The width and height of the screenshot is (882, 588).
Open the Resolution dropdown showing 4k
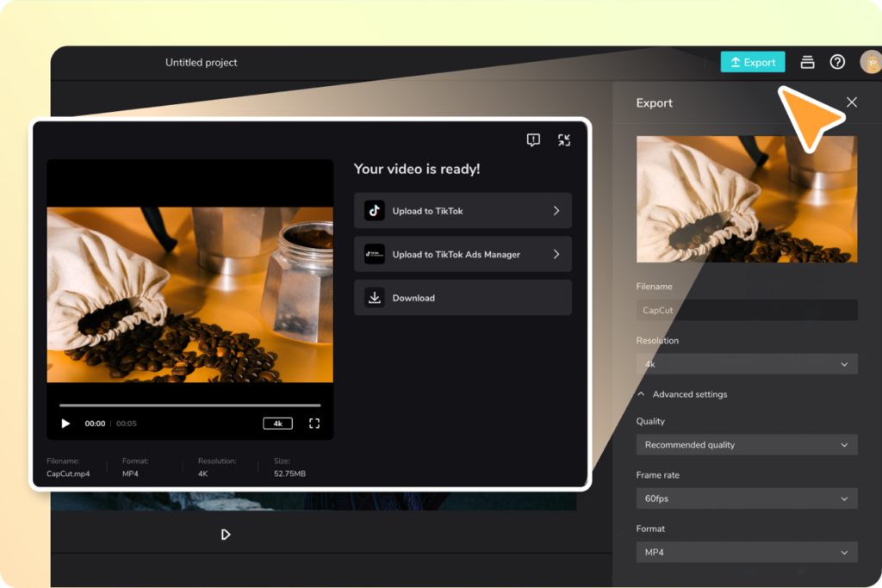(x=746, y=363)
